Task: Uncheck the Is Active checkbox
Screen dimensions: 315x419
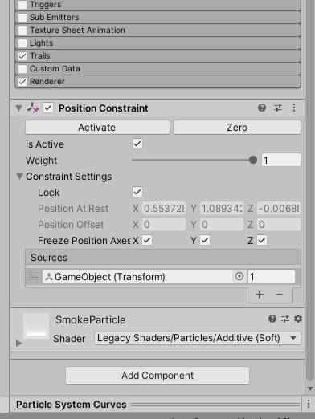Action: click(x=137, y=144)
